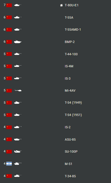Click the tank icon in T-80U-E1 row
Viewport: 111px width, 183px height.
coord(18,5)
